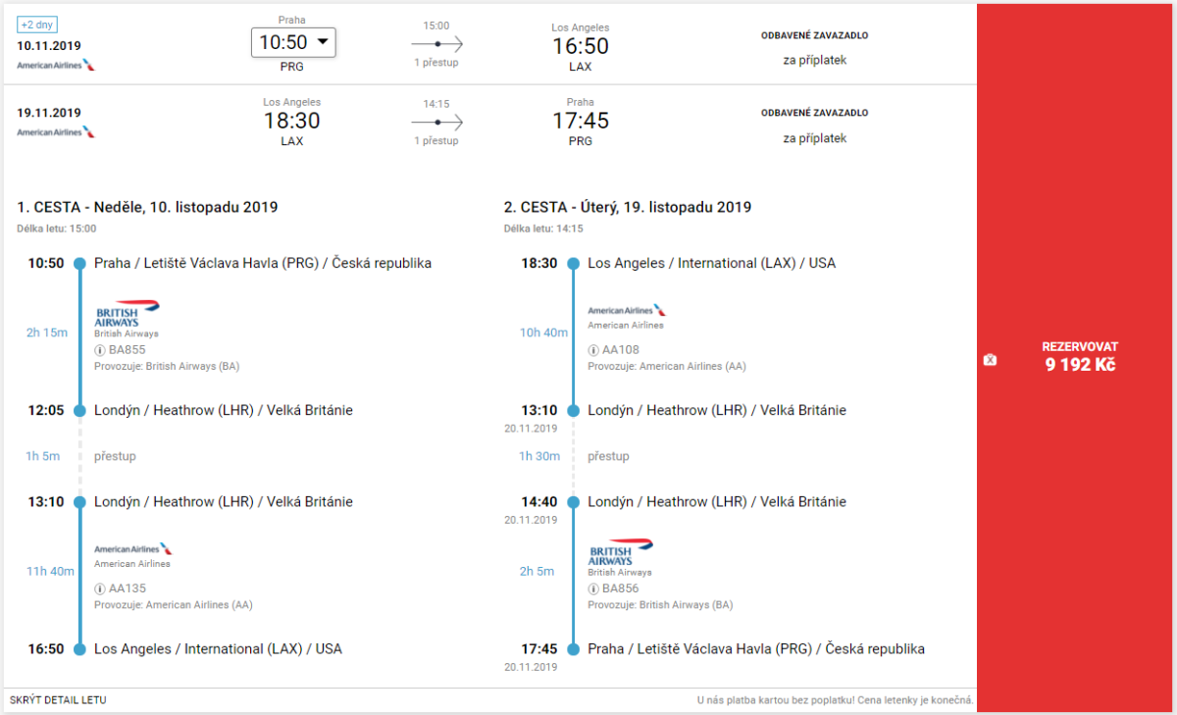Click the +2 dny badge
The width and height of the screenshot is (1177, 715).
pyautogui.click(x=38, y=24)
